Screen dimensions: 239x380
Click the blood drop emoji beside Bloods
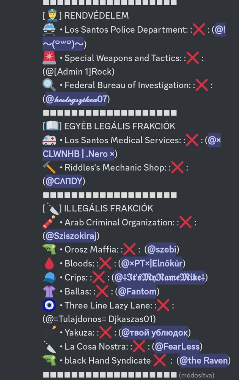tap(49, 263)
